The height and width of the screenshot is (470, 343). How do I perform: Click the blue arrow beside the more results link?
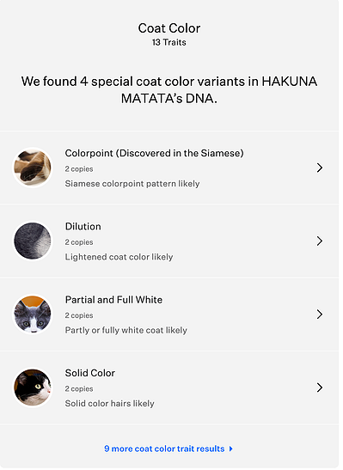(x=231, y=449)
